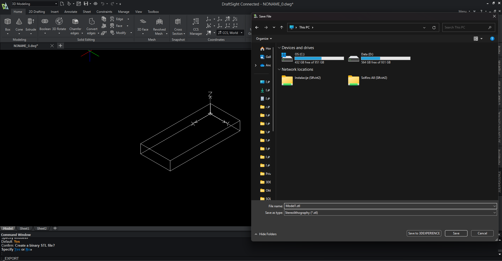This screenshot has width=502, height=261.
Task: Collapse the Devices and drives section
Action: click(279, 48)
